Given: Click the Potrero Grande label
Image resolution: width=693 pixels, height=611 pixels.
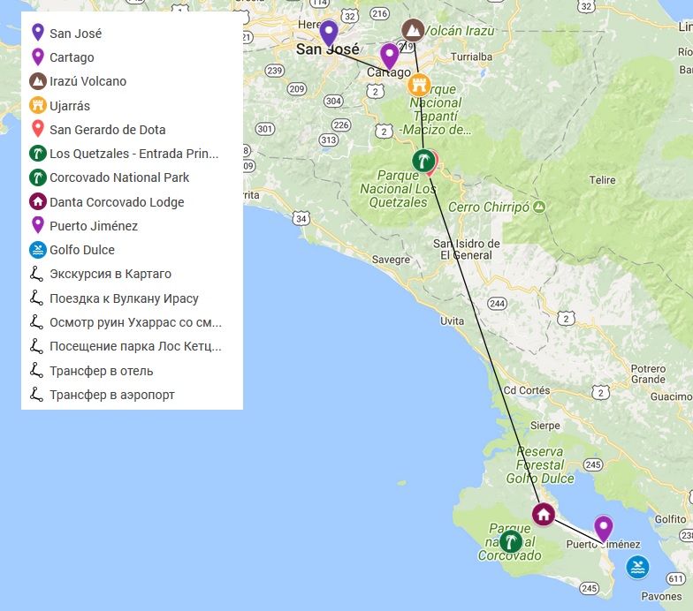Looking at the screenshot, I should point(648,374).
